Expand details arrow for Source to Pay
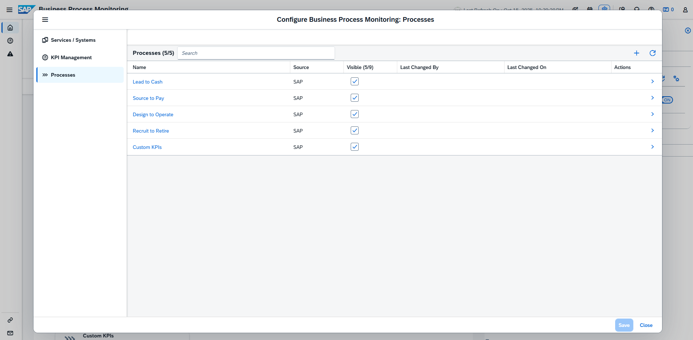Image resolution: width=693 pixels, height=340 pixels. [x=652, y=98]
